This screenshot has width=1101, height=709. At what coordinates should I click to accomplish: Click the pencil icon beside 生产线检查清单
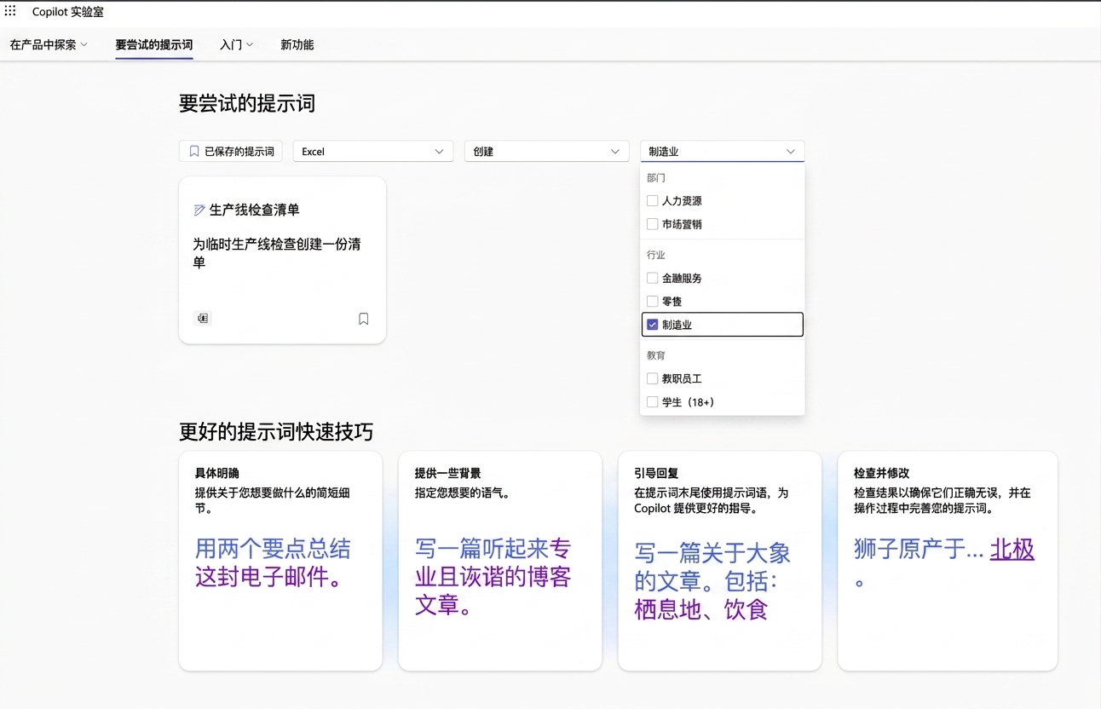click(199, 210)
